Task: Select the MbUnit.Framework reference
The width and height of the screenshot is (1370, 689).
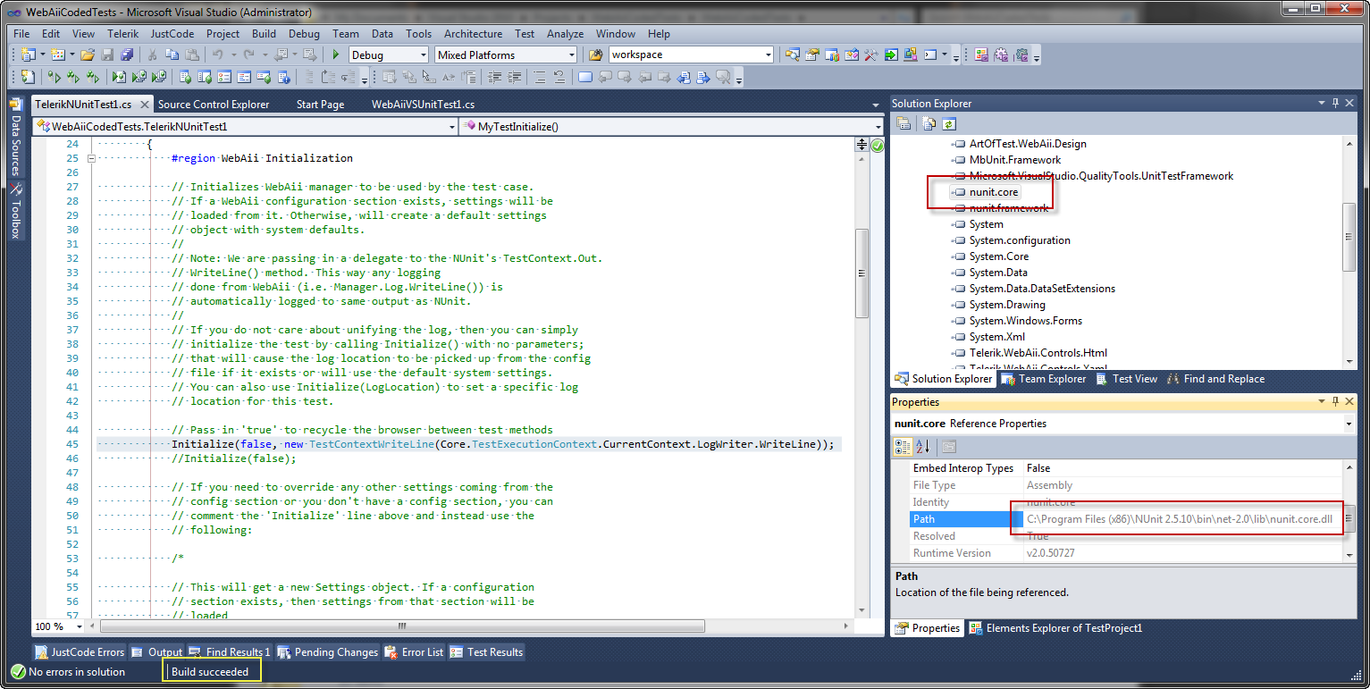Action: [1015, 160]
